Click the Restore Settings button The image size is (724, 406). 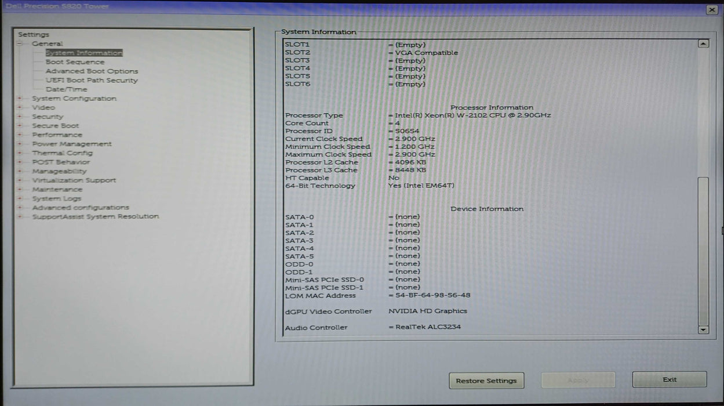[x=486, y=380]
